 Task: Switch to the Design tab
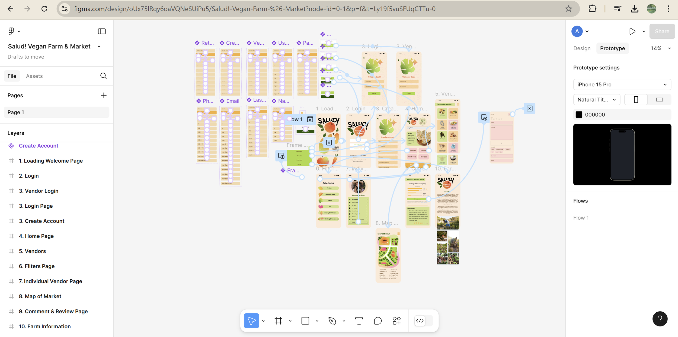click(582, 48)
